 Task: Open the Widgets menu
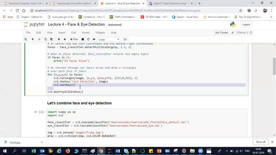[x=100, y=33]
